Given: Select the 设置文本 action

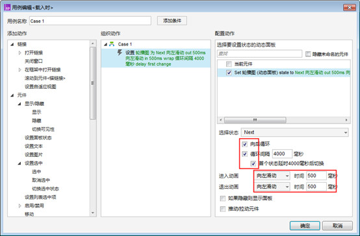Looking at the screenshot, I should pyautogui.click(x=34, y=146).
